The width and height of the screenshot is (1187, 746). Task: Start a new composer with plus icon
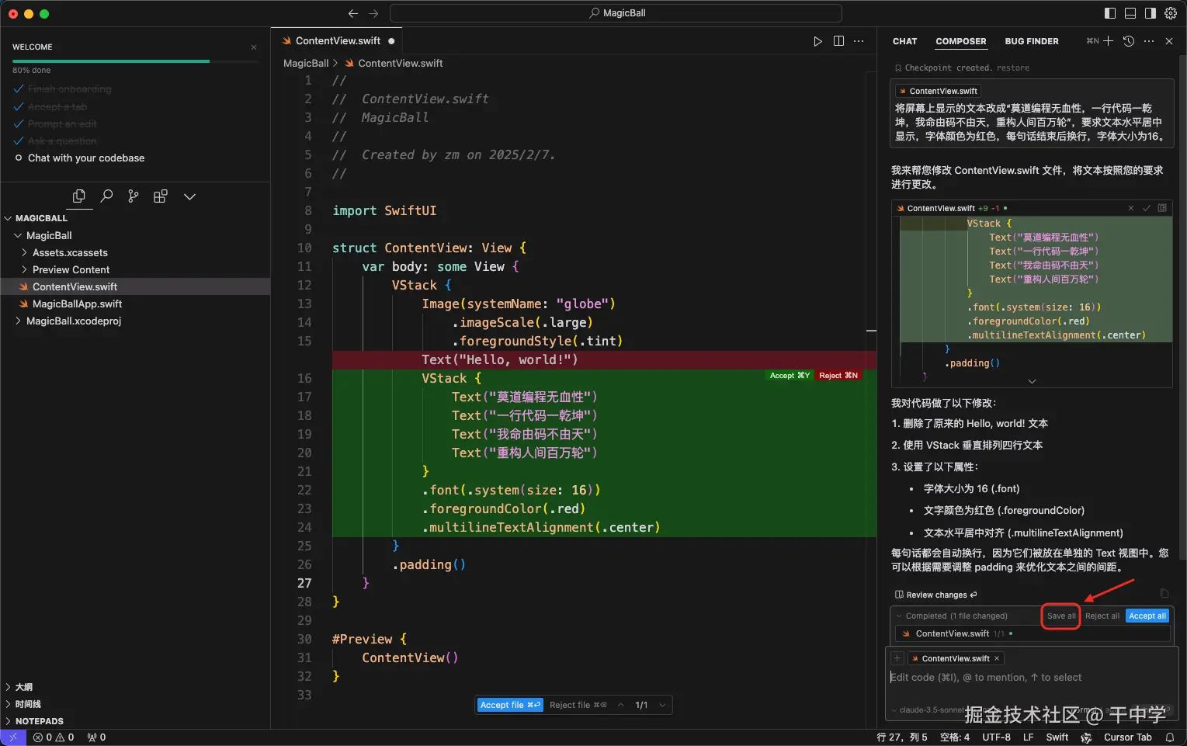coord(1108,41)
